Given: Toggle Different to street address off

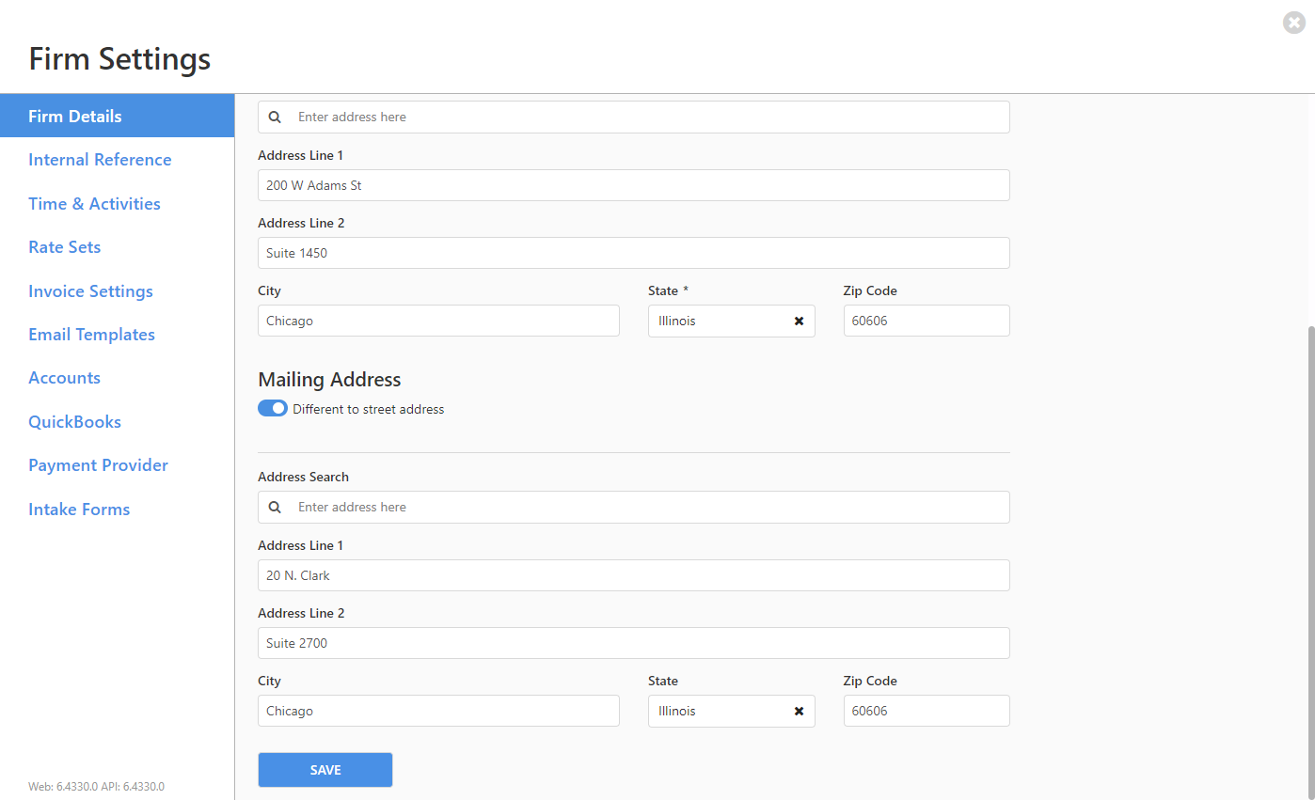Looking at the screenshot, I should coord(272,408).
